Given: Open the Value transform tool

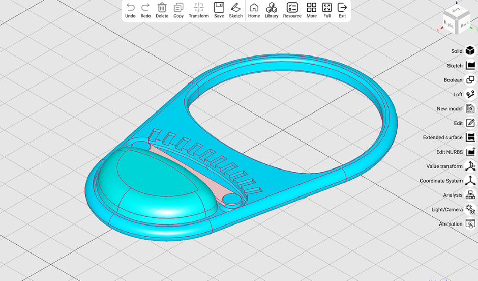Looking at the screenshot, I should tap(470, 166).
